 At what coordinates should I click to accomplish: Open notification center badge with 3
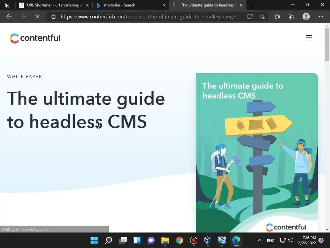click(321, 240)
